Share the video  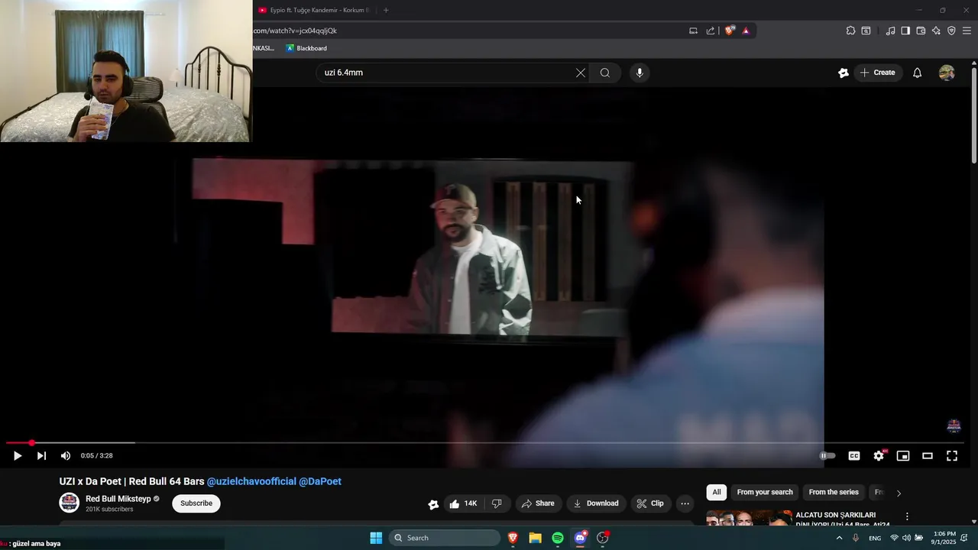(538, 503)
